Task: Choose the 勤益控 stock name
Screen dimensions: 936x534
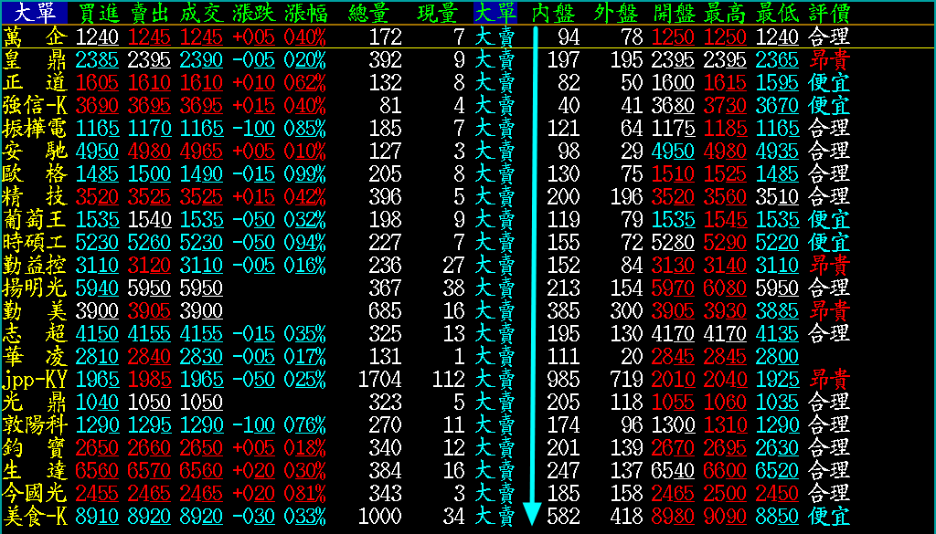Action: (x=34, y=265)
